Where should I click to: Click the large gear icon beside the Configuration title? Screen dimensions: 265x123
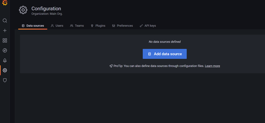(x=23, y=10)
